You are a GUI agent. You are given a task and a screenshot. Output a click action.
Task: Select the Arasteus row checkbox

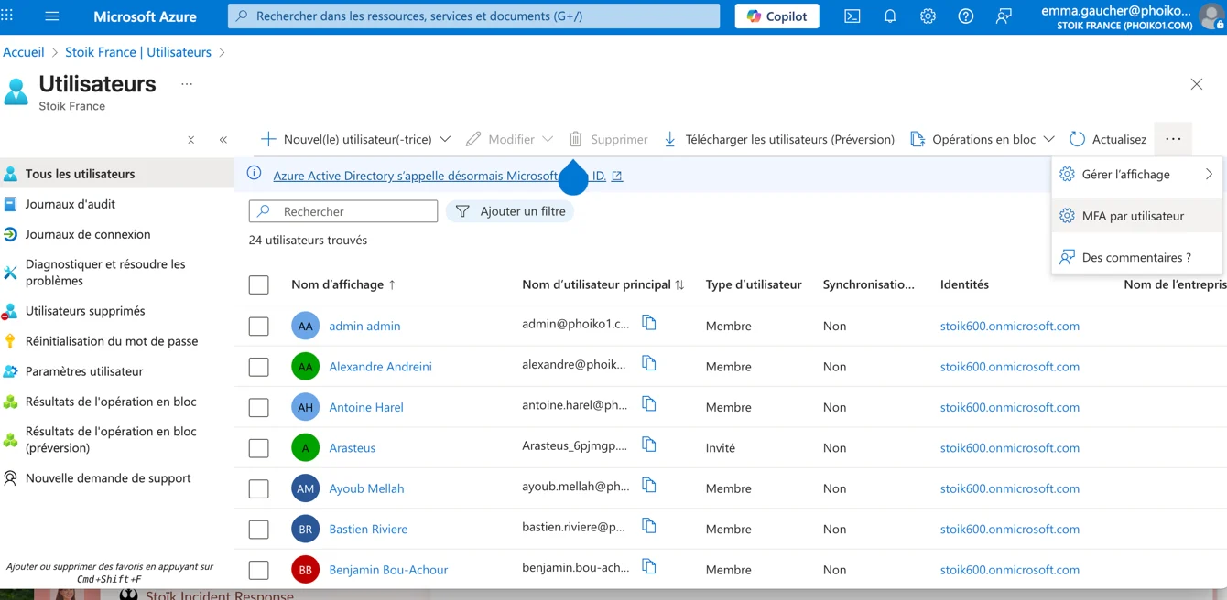259,448
